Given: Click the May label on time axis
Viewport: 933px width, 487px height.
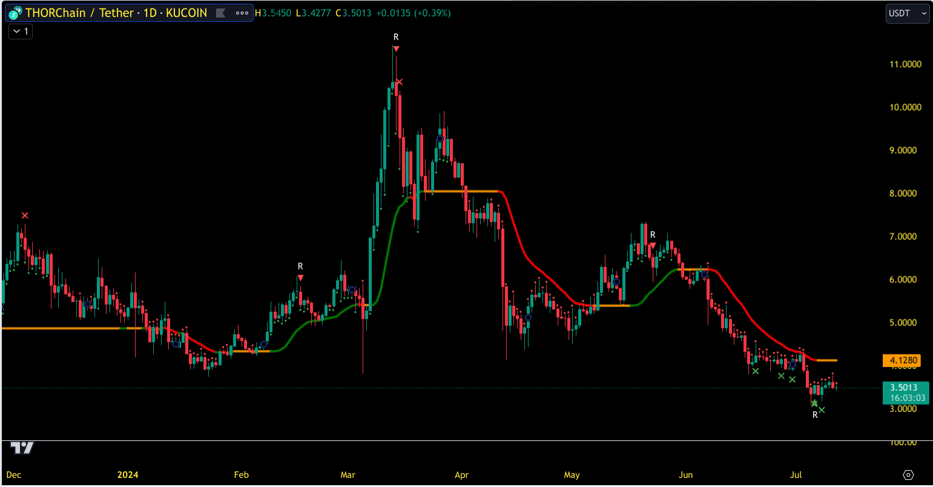Looking at the screenshot, I should click(572, 475).
